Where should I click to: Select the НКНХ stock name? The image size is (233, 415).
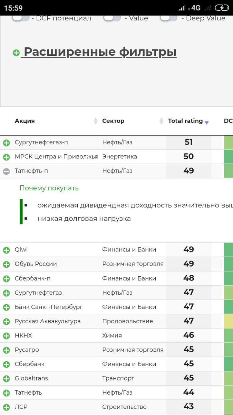(x=23, y=335)
